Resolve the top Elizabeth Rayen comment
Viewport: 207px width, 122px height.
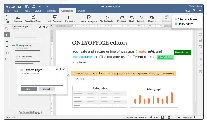click(x=47, y=27)
